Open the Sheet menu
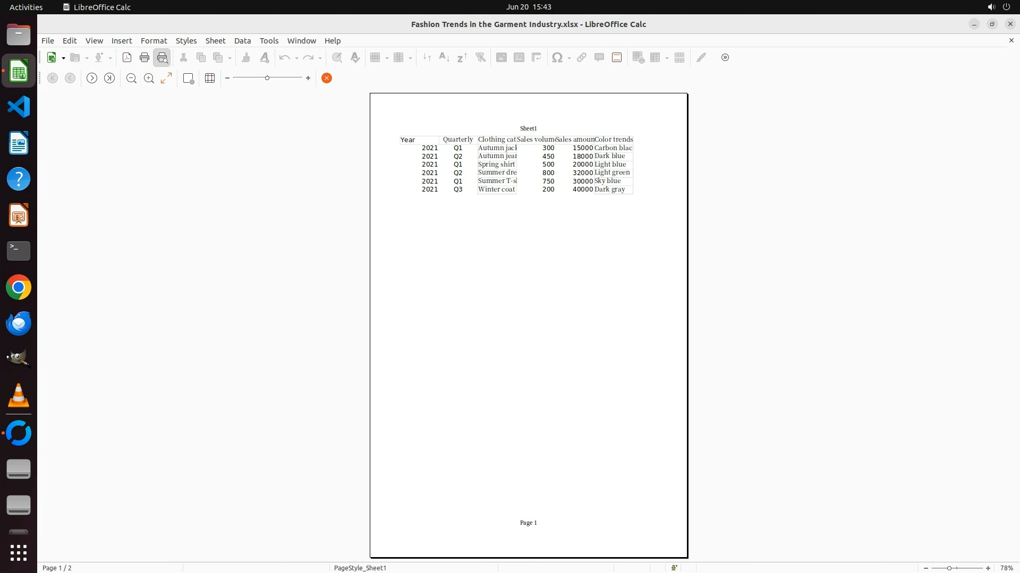1020x573 pixels. [215, 41]
